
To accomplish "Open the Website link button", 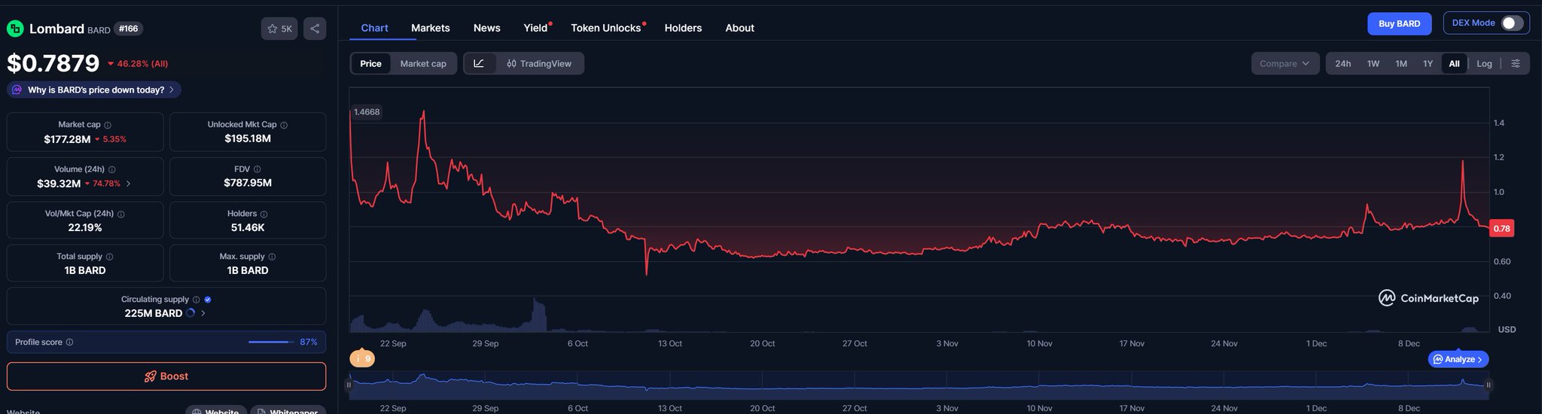I will click(x=215, y=411).
